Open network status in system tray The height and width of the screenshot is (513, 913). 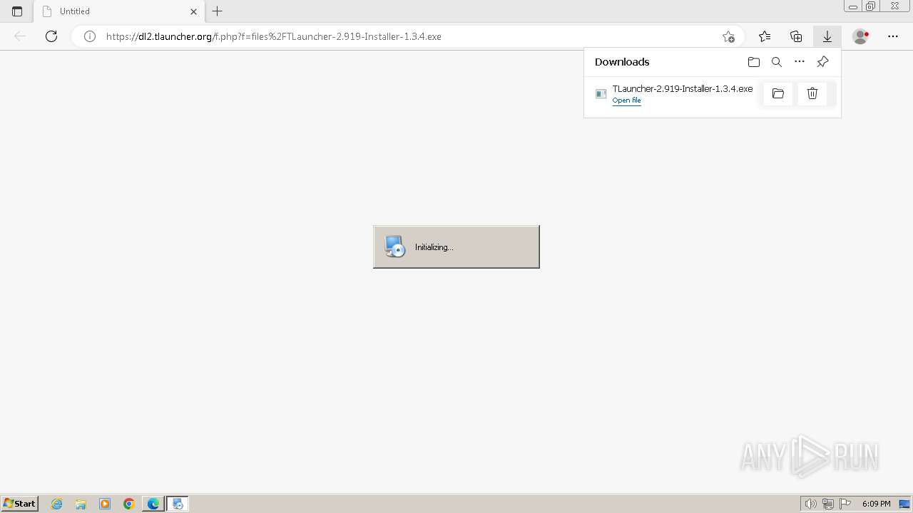[828, 504]
